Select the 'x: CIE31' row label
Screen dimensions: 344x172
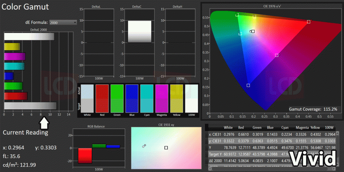coord(215,134)
